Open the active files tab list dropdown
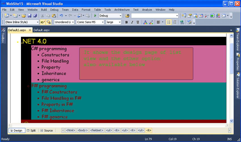The image size is (241, 142). click(x=231, y=30)
